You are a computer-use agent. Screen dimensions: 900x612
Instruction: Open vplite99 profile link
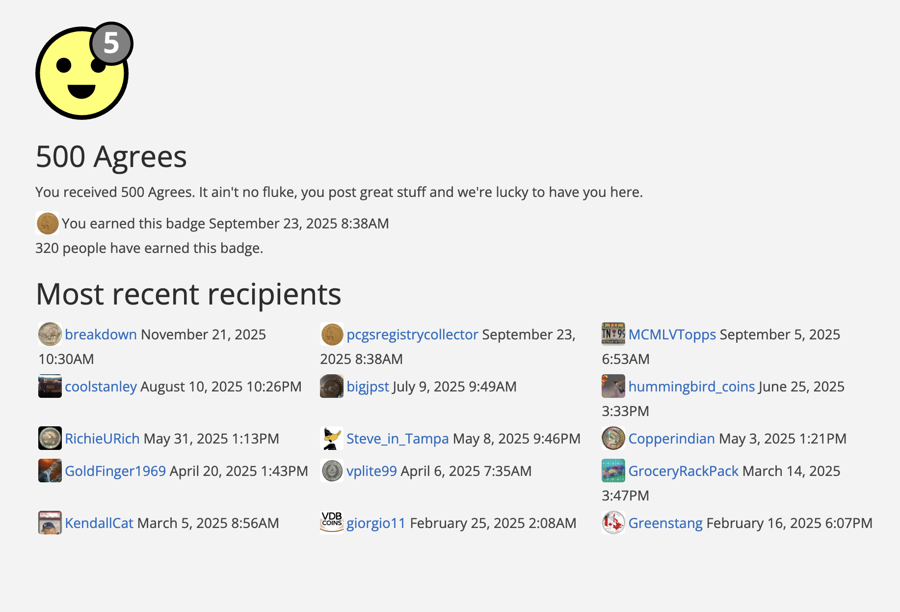point(371,471)
